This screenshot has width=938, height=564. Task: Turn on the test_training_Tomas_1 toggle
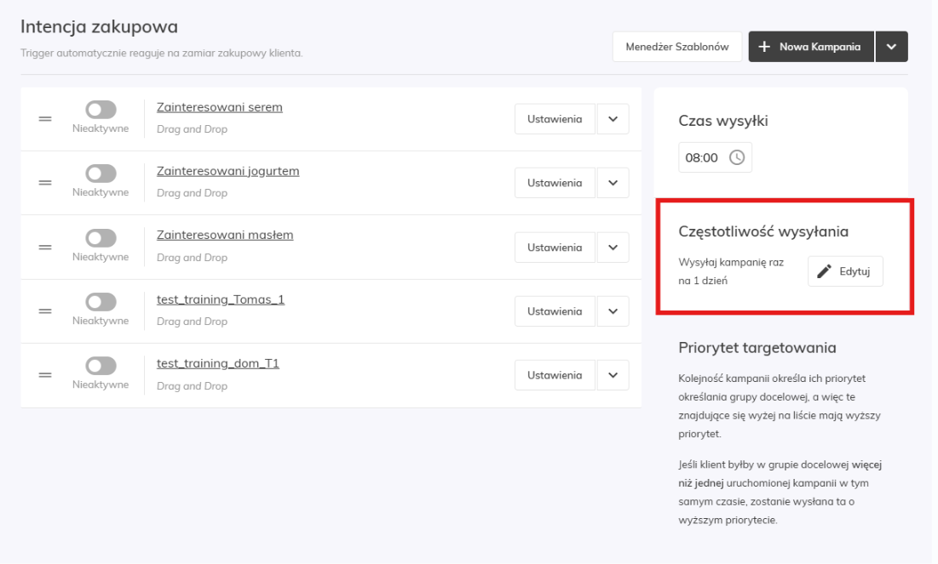(101, 302)
